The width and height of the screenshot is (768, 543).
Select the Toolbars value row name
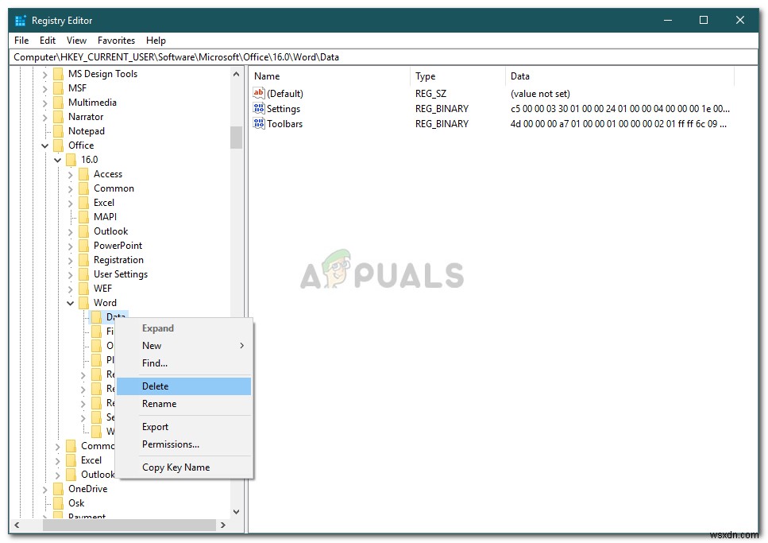point(284,124)
